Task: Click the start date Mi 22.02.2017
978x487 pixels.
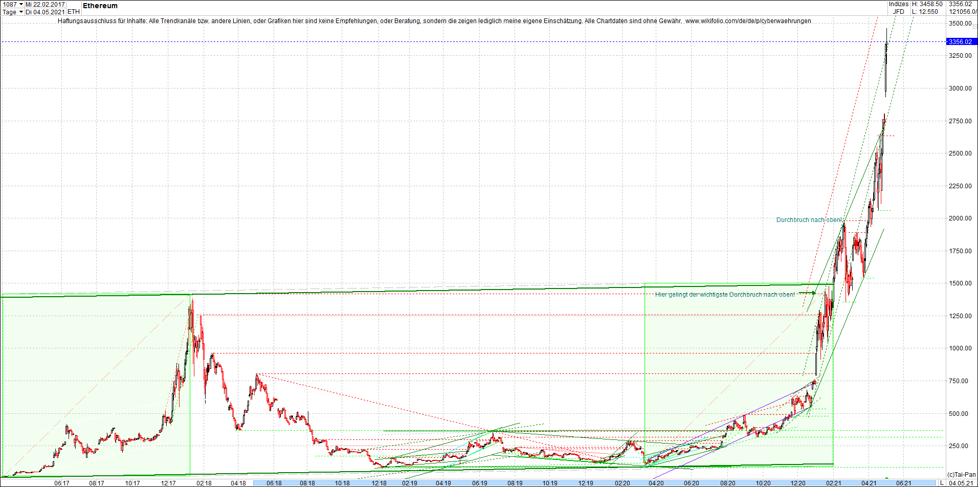Action: 46,4
